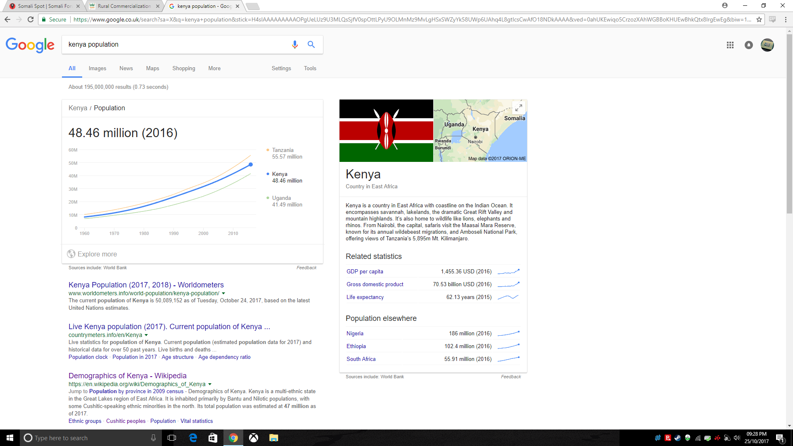The height and width of the screenshot is (446, 793).
Task: Launch Microsoft Edge from the taskbar
Action: [193, 438]
